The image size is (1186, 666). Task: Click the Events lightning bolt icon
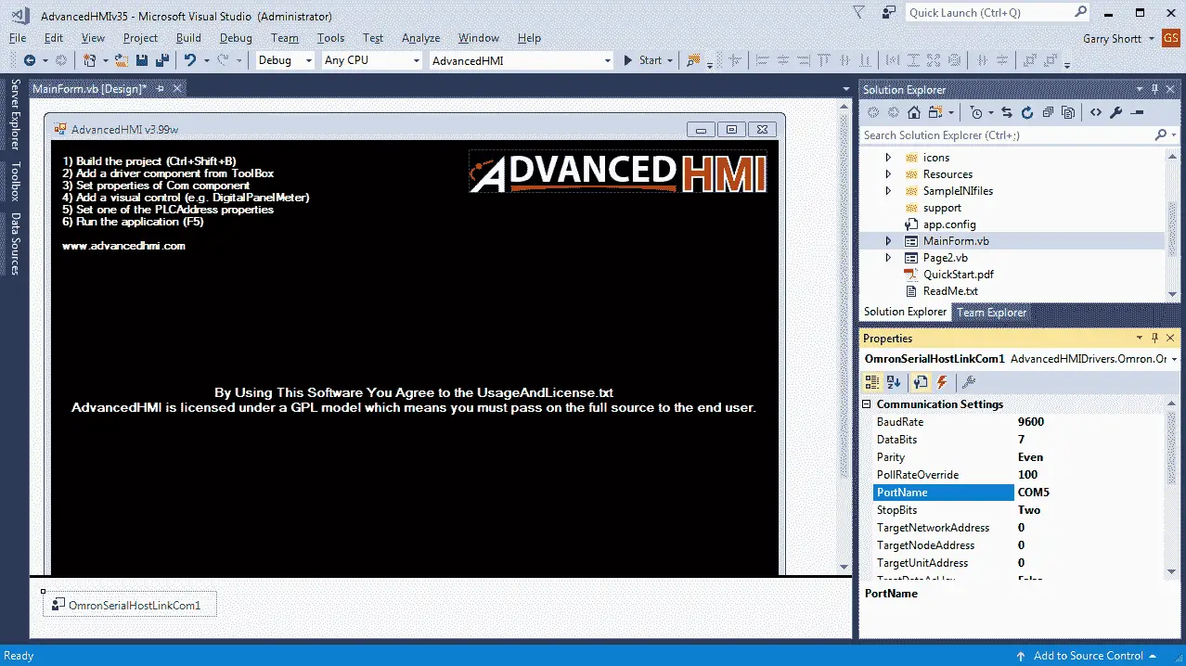[x=942, y=382]
